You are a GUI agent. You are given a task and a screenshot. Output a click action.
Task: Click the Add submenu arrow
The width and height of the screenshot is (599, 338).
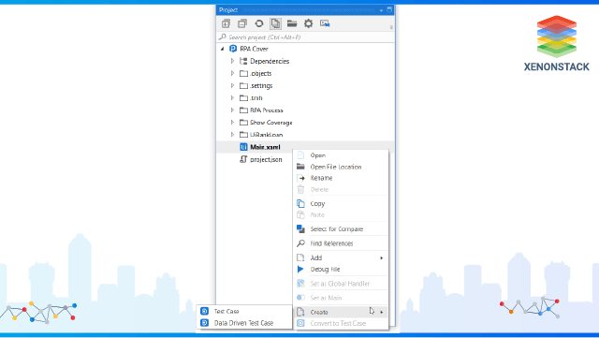381,258
